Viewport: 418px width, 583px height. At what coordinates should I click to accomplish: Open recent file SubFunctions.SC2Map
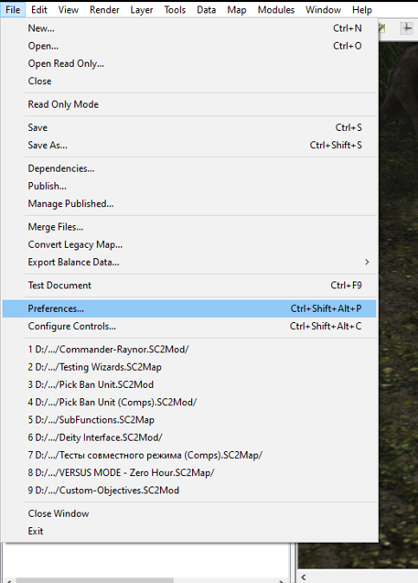(x=189, y=420)
